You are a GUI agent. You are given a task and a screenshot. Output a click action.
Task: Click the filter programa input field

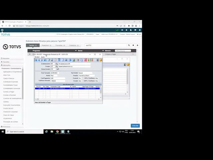123,51
